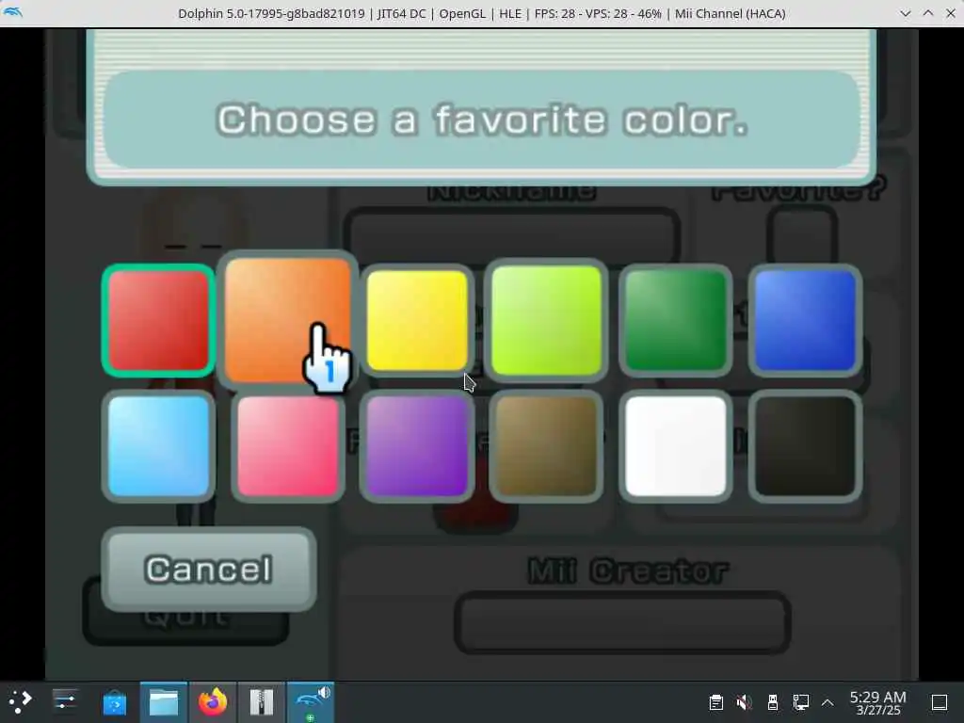This screenshot has width=964, height=723.
Task: Open the removable devices tray icon
Action: point(773,702)
